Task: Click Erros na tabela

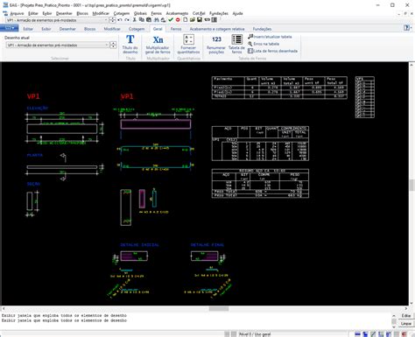Action: [x=264, y=44]
